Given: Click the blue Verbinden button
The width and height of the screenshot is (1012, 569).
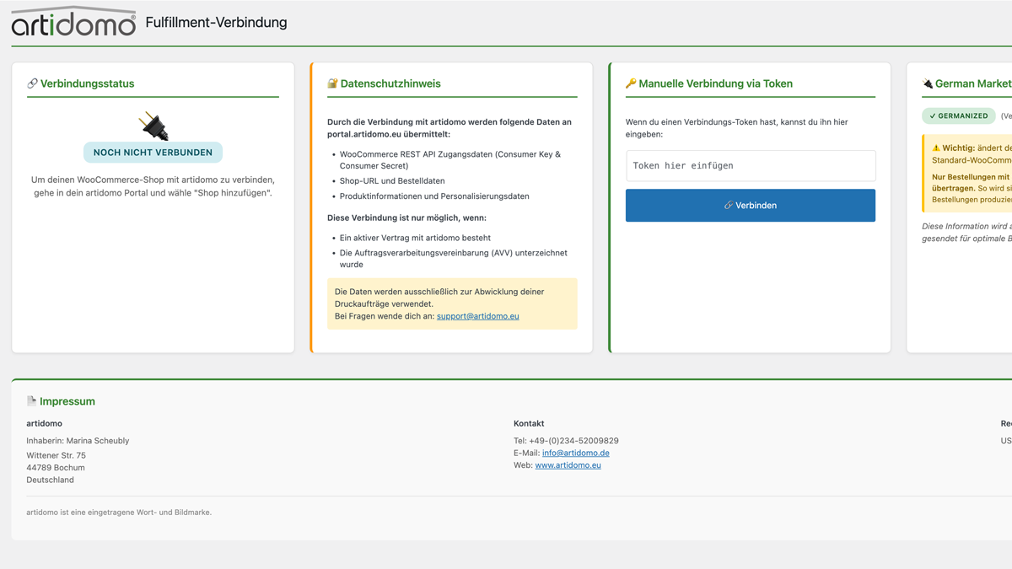Looking at the screenshot, I should [751, 206].
